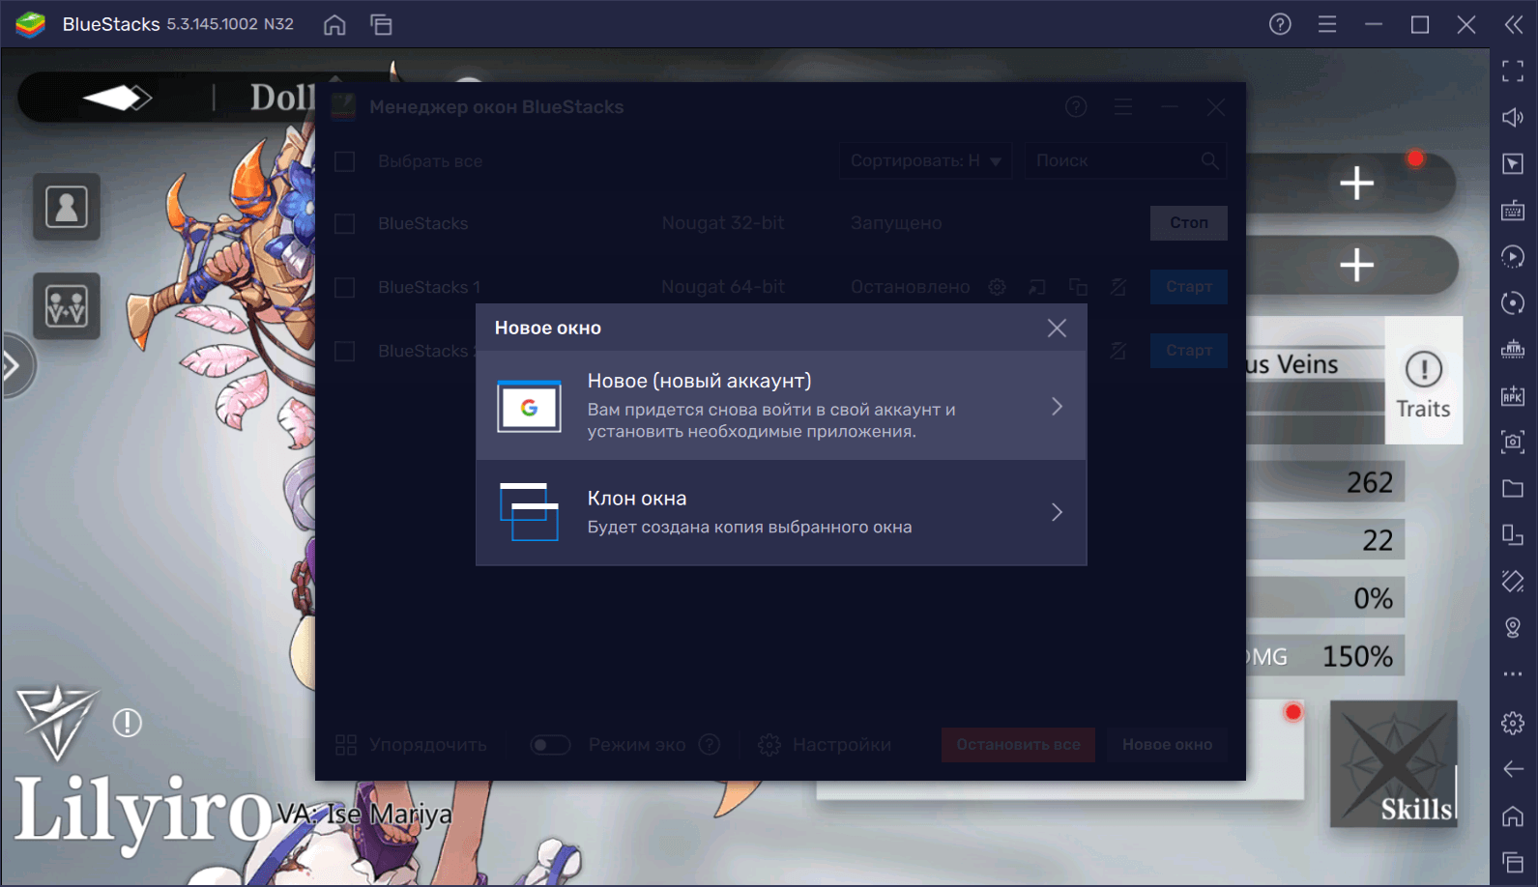Open the help icon in BlueStacks title bar
Image resolution: width=1538 pixels, height=887 pixels.
click(x=1280, y=24)
